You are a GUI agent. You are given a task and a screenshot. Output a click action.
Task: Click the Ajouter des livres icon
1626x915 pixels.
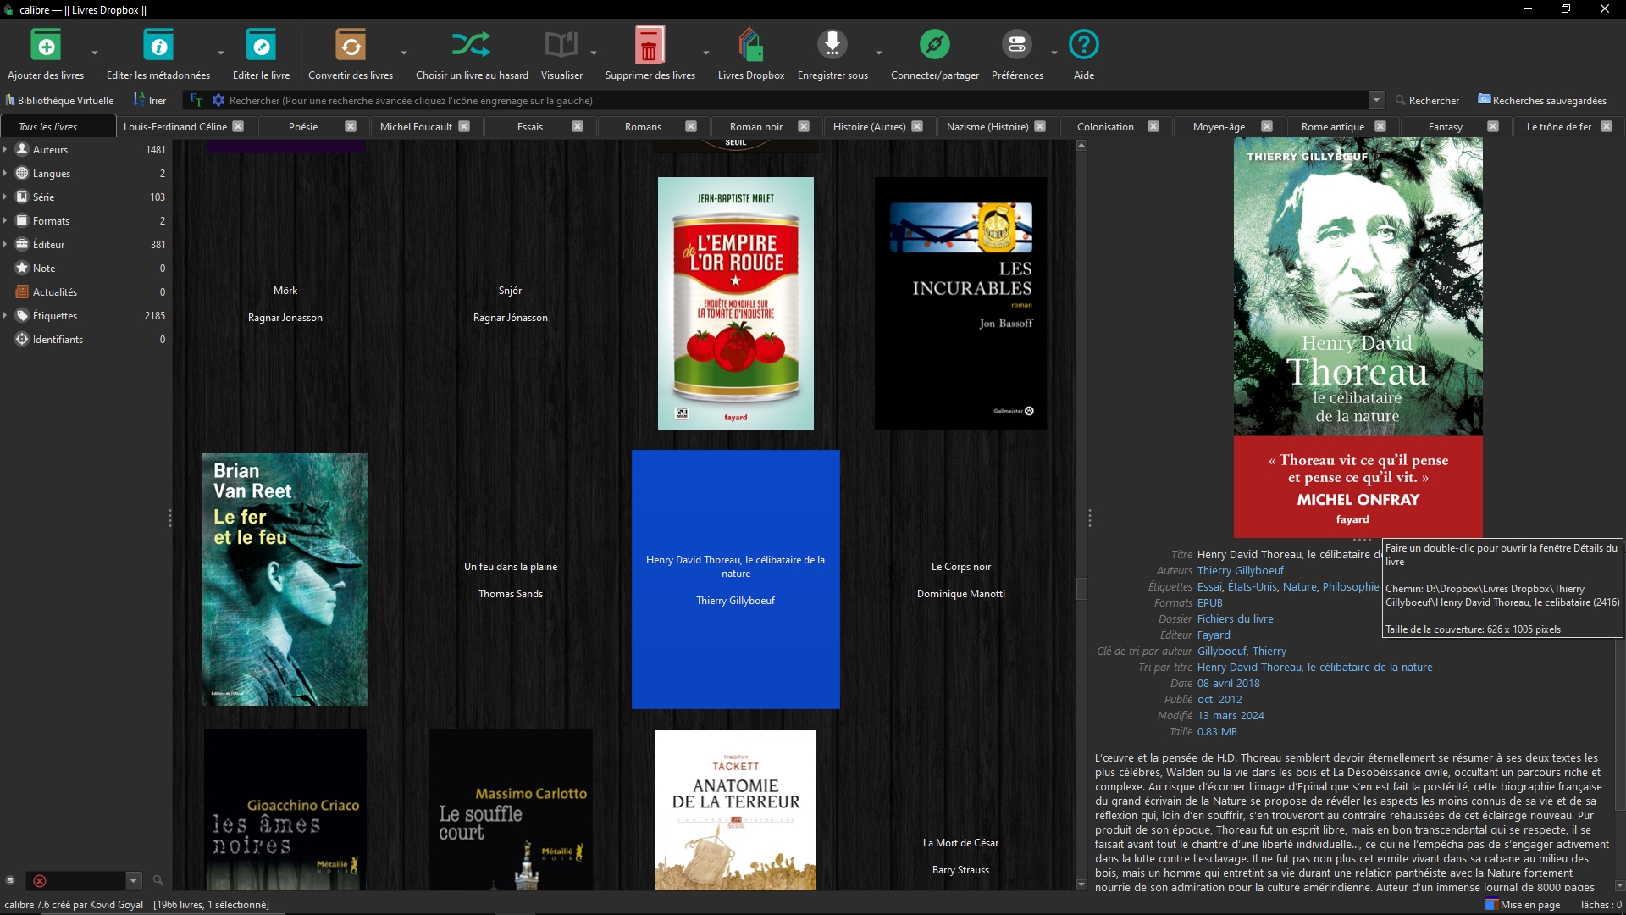[46, 45]
